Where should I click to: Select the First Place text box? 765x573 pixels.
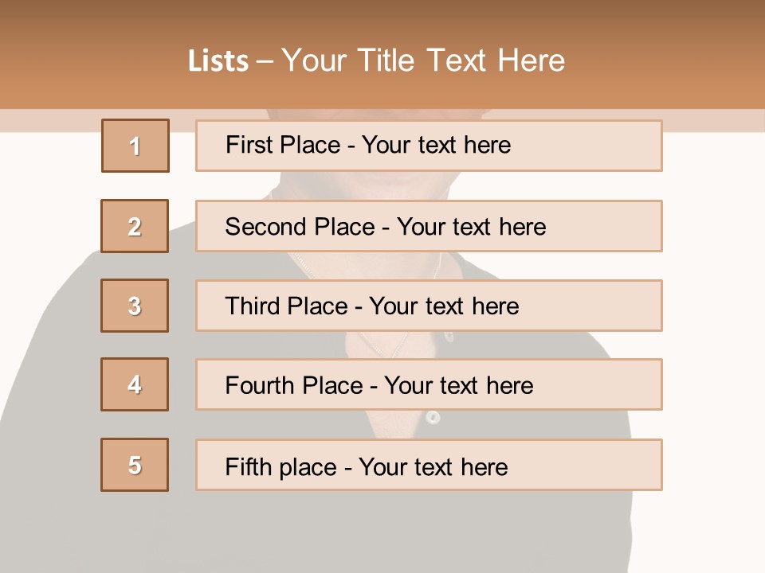click(x=429, y=146)
